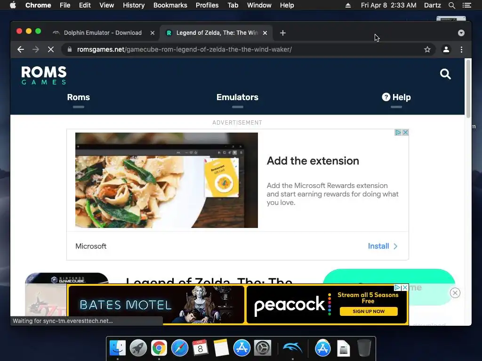Screen dimensions: 482x361
Task: Bookmark this page with the star icon
Action: point(427,49)
